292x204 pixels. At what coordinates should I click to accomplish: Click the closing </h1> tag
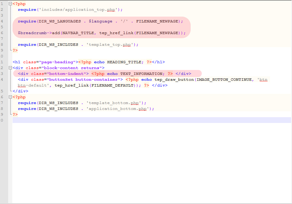(x=158, y=62)
